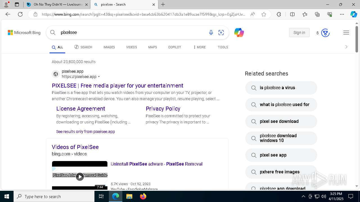This screenshot has width=360, height=202.
Task: View site information lock icon
Action: 35,14
